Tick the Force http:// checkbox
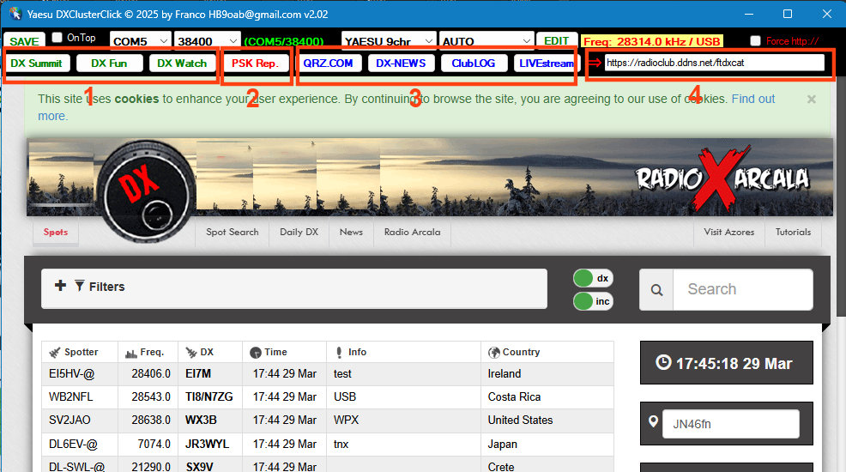The width and height of the screenshot is (846, 472). (755, 41)
